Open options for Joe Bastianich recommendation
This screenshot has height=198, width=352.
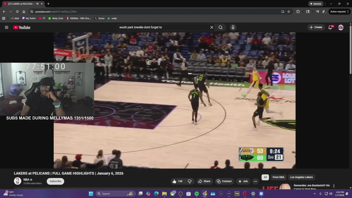[334, 186]
